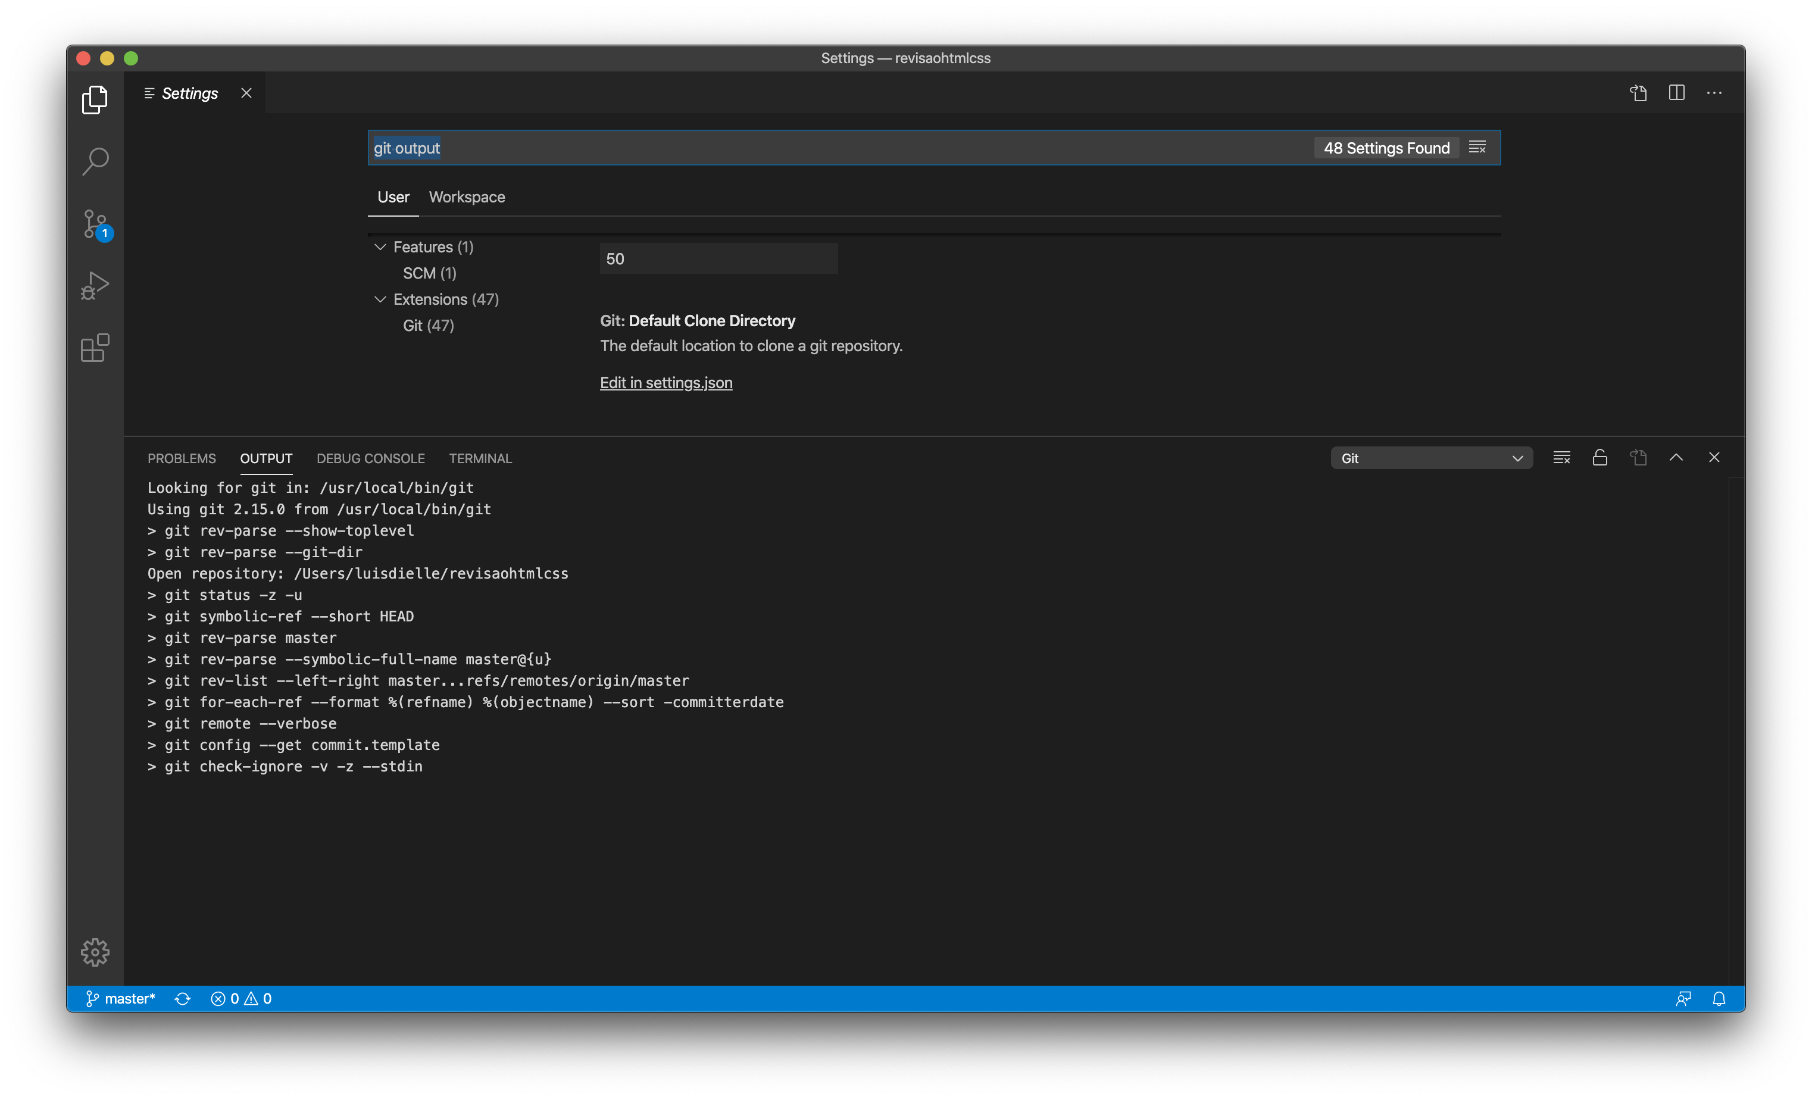Click the clear settings search filter icon
Screen dimensions: 1812x1100
(1477, 147)
